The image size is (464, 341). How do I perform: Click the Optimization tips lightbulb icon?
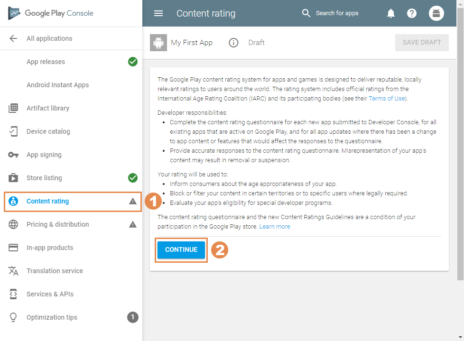[x=13, y=317]
